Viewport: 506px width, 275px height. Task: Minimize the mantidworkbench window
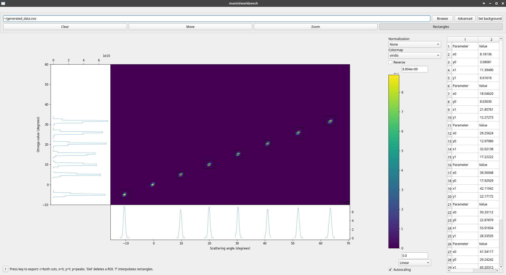click(x=490, y=3)
